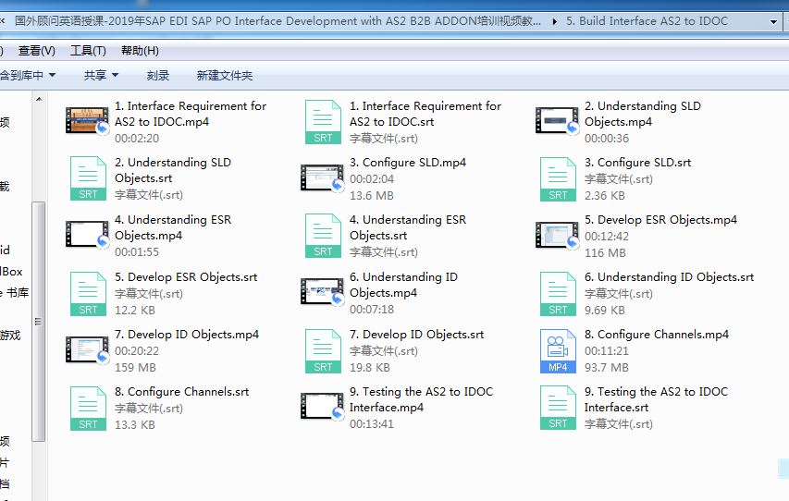Expand the address bar history dropdown arrow
This screenshot has width=789, height=501.
(773, 21)
